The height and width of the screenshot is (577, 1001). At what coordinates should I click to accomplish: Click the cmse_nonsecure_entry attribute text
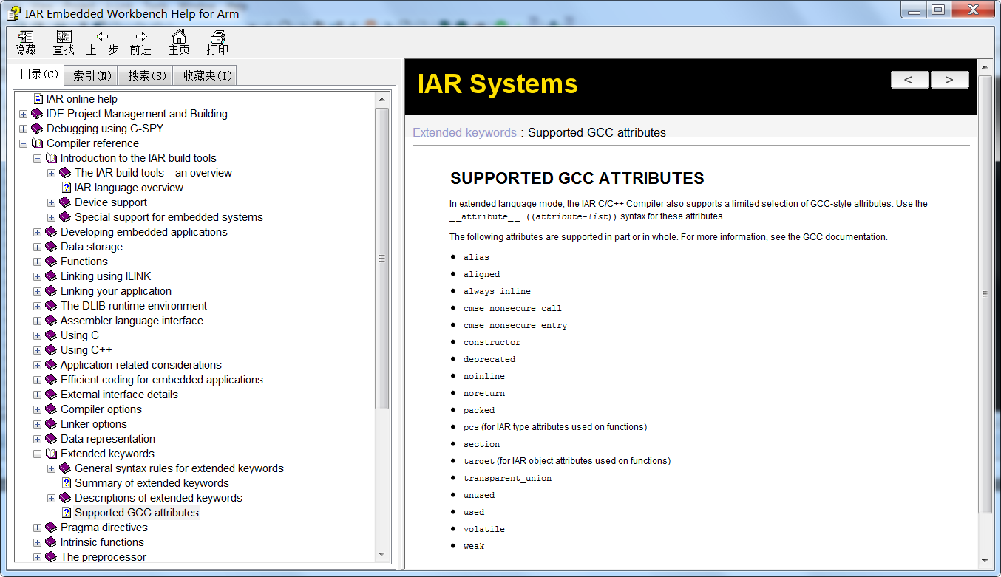pyautogui.click(x=515, y=325)
